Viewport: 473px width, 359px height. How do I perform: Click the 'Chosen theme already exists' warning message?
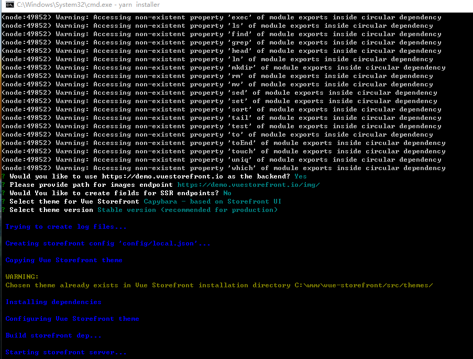(219, 285)
